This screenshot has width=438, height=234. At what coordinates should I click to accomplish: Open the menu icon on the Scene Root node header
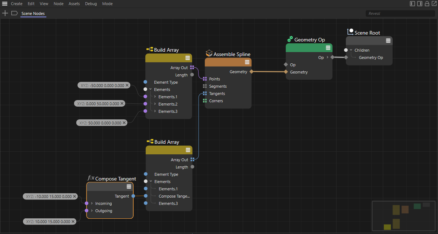[388, 40]
